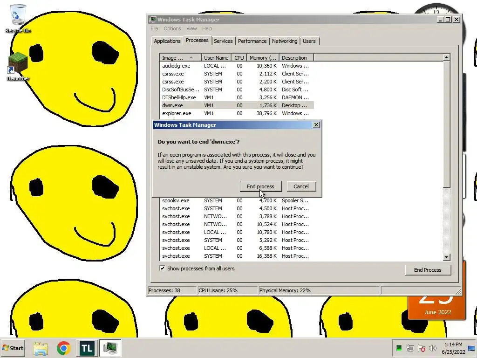
Task: Select the svchost.exe row using 4,500 K
Action: [237, 208]
